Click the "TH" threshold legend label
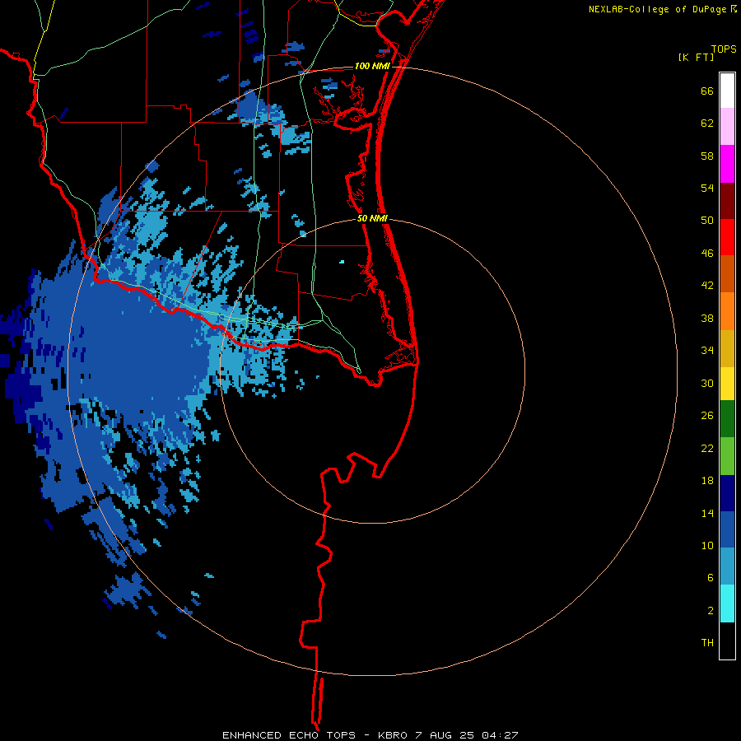 [707, 643]
